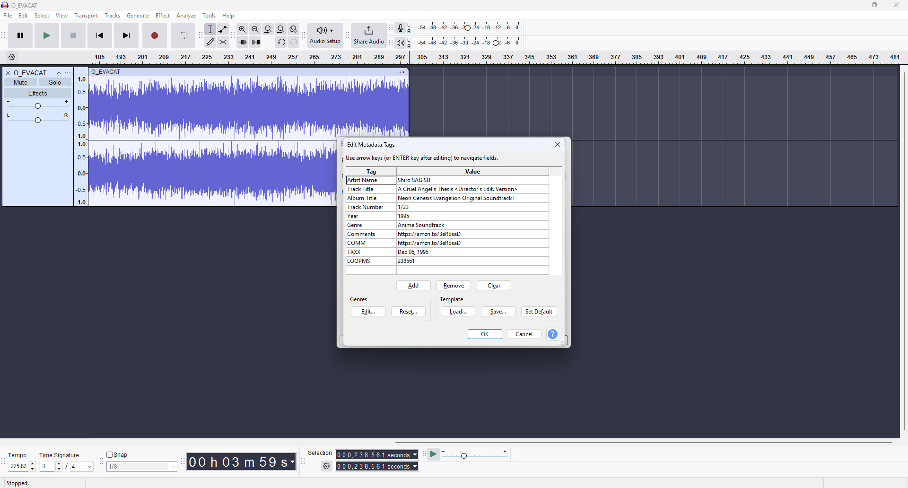The width and height of the screenshot is (908, 488).
Task: Open timeline options gear icon
Action: (12, 58)
